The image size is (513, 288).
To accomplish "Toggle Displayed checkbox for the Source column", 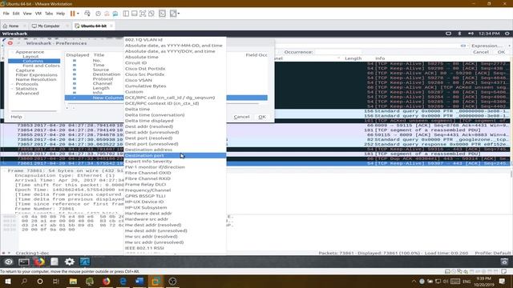I will [x=75, y=70].
